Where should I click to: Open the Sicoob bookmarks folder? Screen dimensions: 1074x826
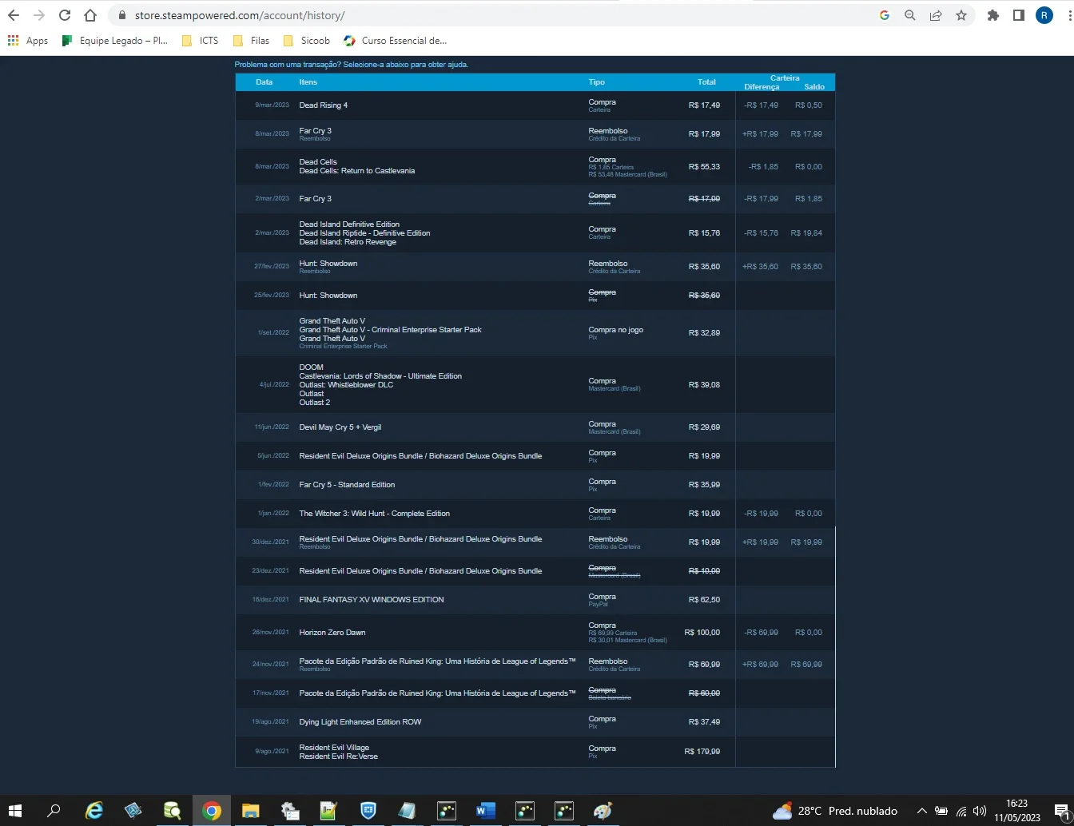pos(307,41)
